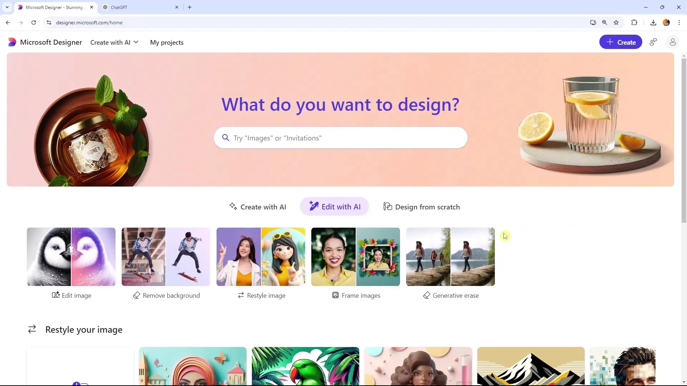Click the Restyle image preview thumbnail

(261, 256)
